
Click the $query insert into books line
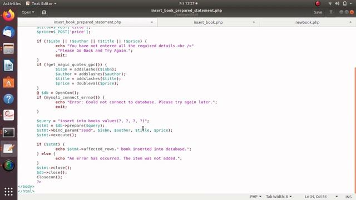click(x=93, y=121)
